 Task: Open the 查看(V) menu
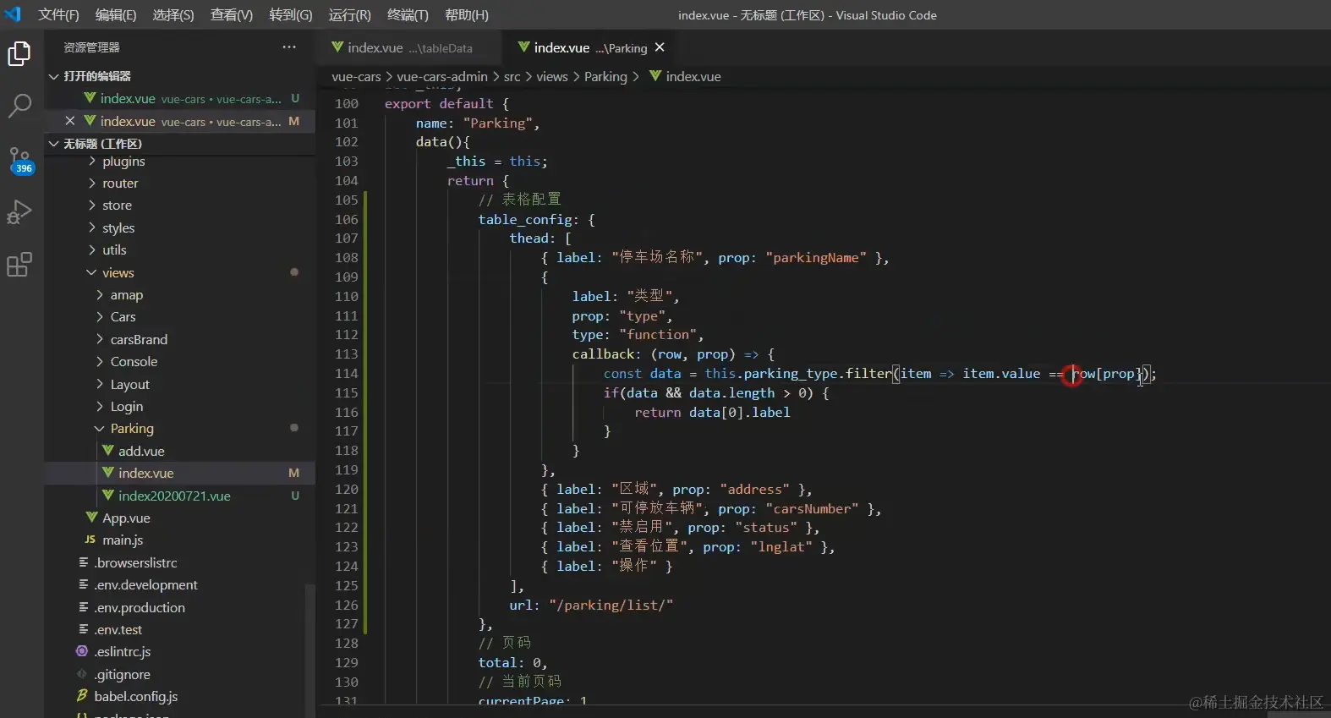point(232,15)
